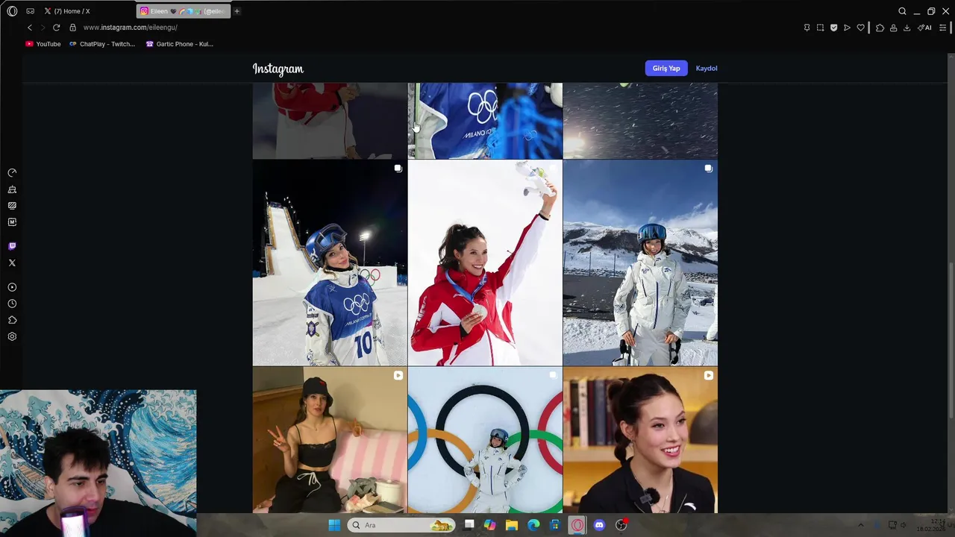Open Easy Setup sliders icon

(x=942, y=28)
